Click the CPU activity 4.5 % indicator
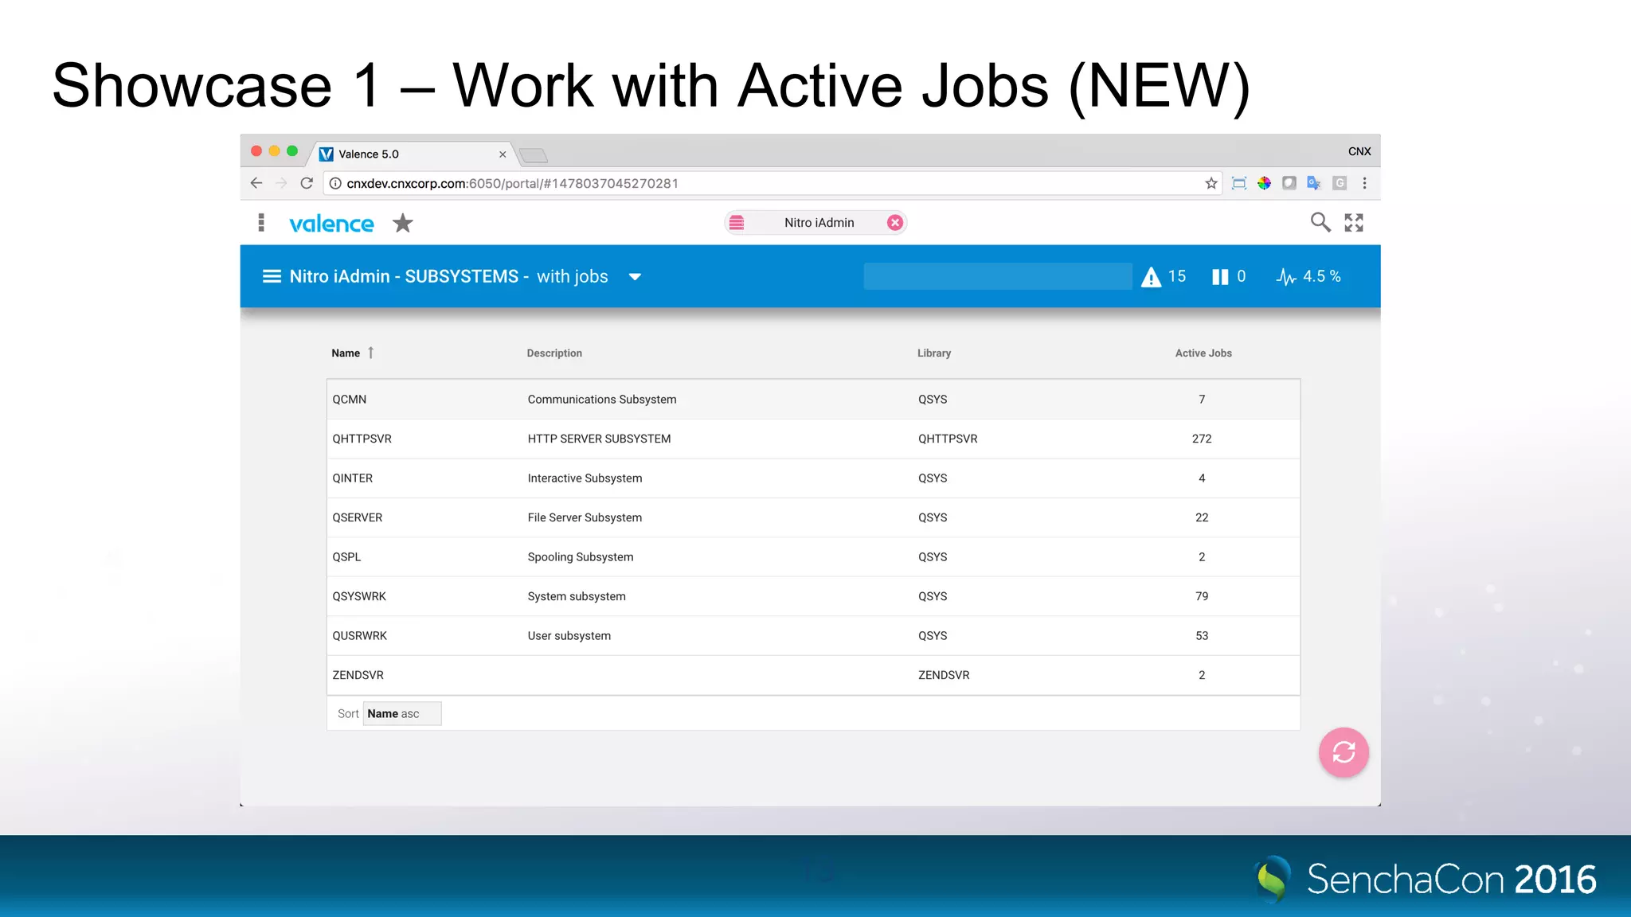Viewport: 1631px width, 917px height. [1308, 276]
